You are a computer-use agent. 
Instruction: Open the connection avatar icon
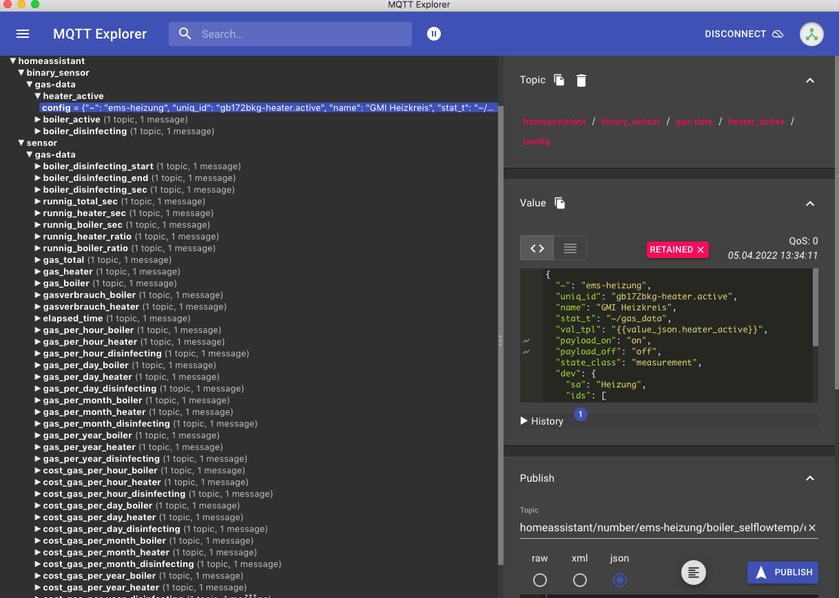(x=811, y=34)
